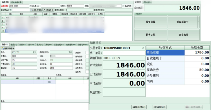Click the 多条件查找 search icon button
211x110 pixels.
tap(36, 10)
